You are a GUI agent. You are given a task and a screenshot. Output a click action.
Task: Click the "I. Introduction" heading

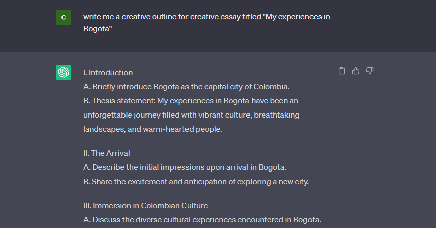[x=108, y=73]
